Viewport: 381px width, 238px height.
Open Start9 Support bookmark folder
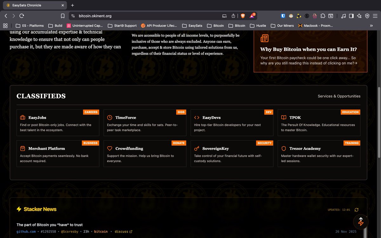coord(122,26)
